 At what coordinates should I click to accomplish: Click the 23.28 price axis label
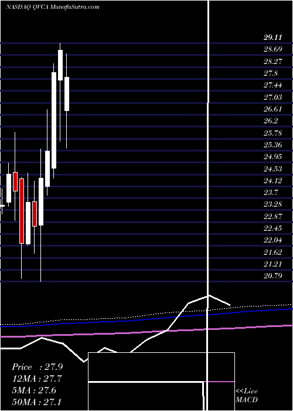click(272, 205)
